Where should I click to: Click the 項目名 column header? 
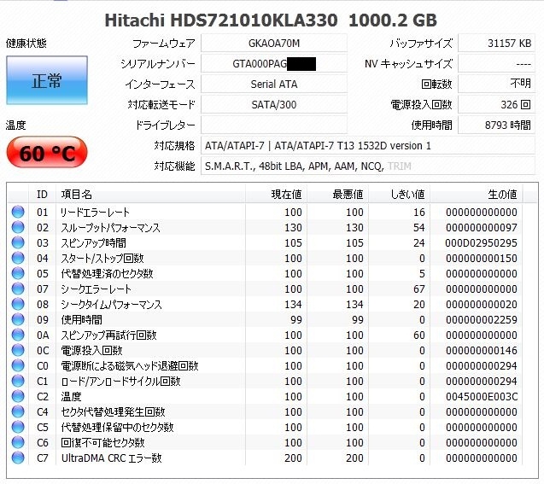point(150,194)
